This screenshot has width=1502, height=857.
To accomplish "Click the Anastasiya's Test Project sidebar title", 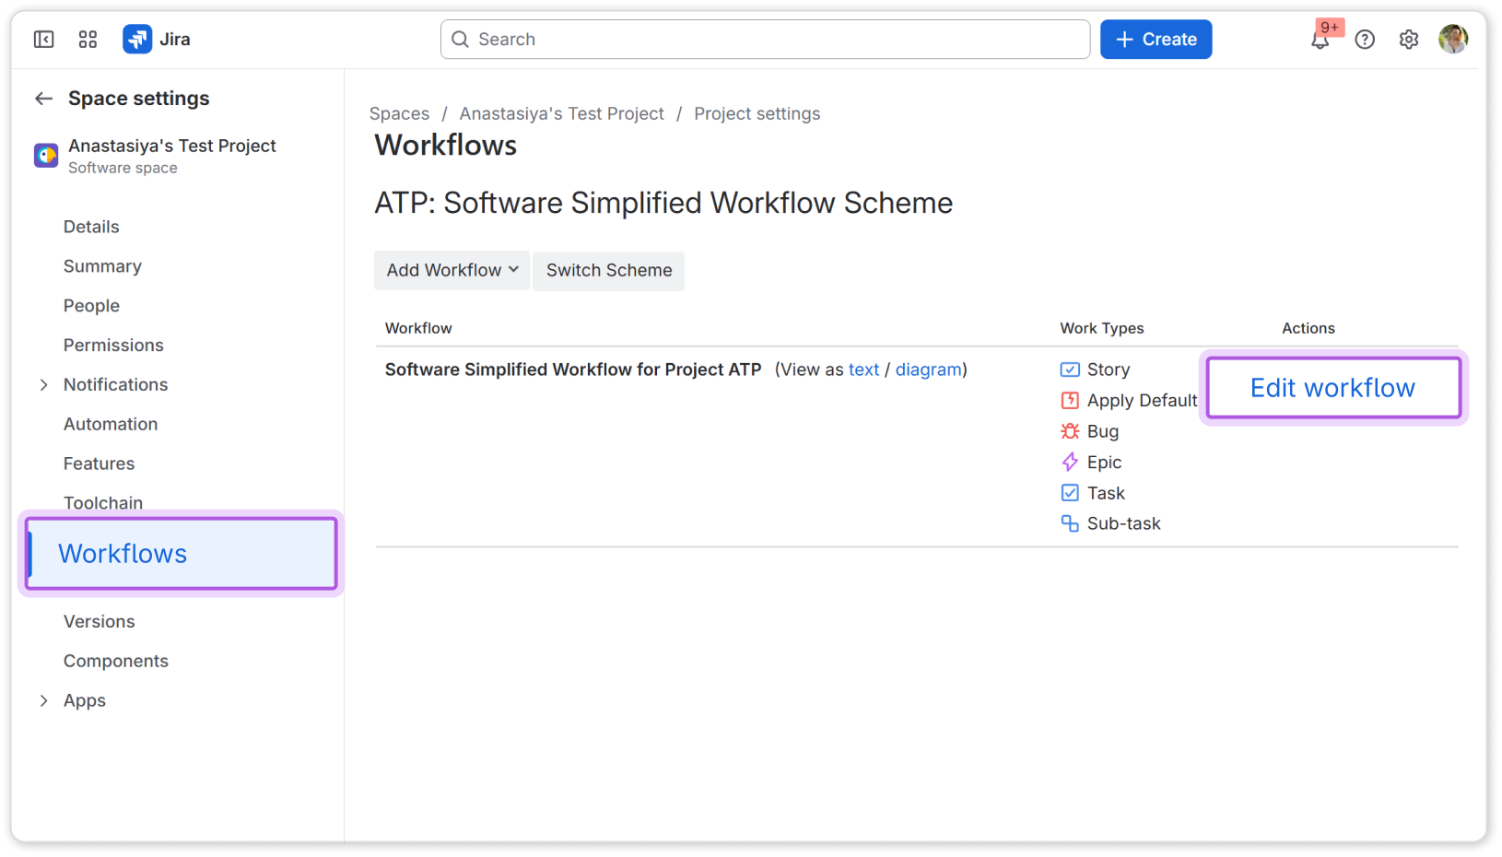I will pyautogui.click(x=172, y=146).
